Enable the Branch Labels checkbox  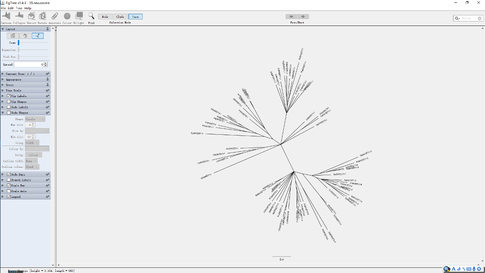point(9,180)
